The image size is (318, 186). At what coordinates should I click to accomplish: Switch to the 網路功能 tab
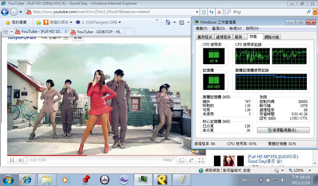pos(272,37)
